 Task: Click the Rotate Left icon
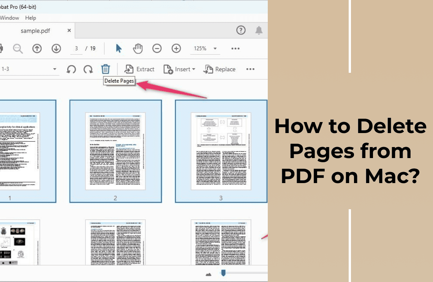[71, 69]
